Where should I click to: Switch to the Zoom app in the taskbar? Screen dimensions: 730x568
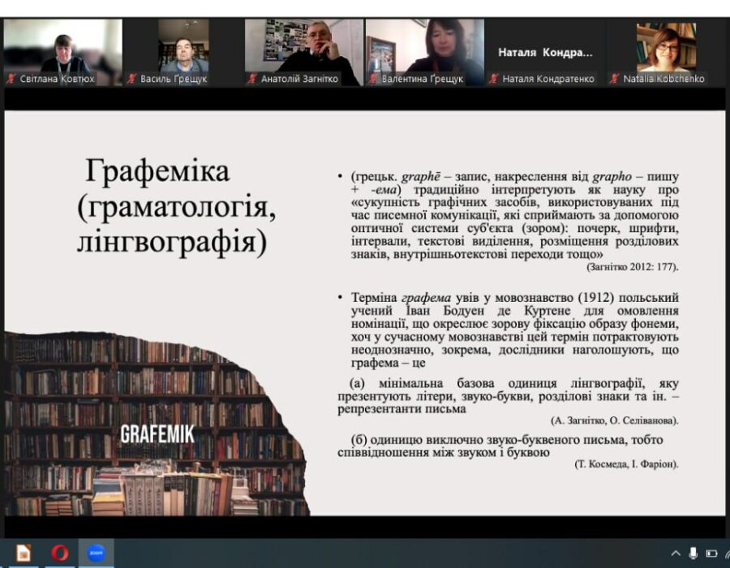click(96, 553)
